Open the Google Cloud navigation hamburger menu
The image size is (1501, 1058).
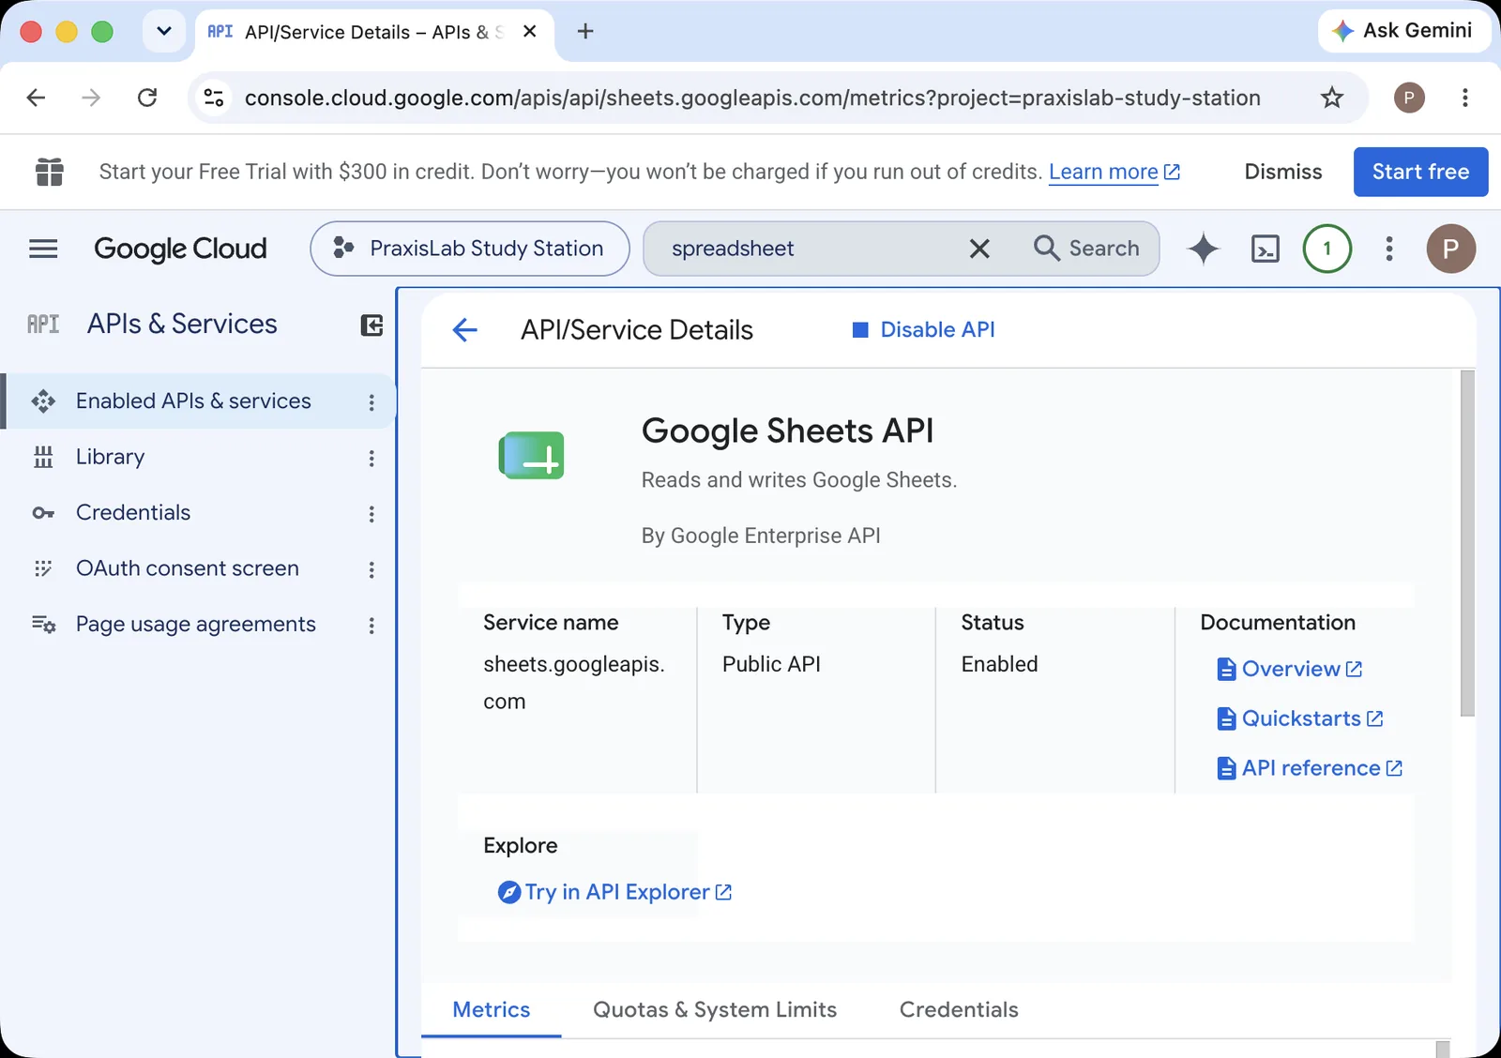pyautogui.click(x=43, y=249)
